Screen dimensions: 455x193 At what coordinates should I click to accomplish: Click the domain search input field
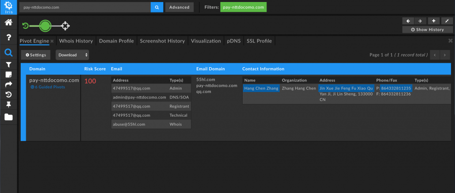click(x=85, y=7)
